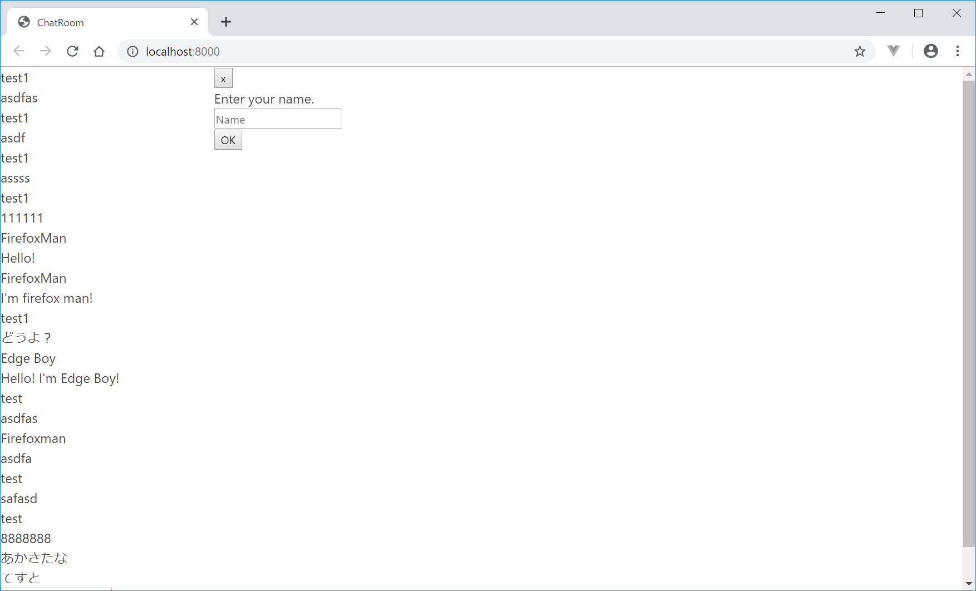Click the message 'Hello!'

tap(18, 258)
